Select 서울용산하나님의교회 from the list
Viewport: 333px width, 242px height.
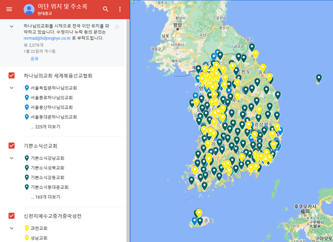tap(52, 107)
